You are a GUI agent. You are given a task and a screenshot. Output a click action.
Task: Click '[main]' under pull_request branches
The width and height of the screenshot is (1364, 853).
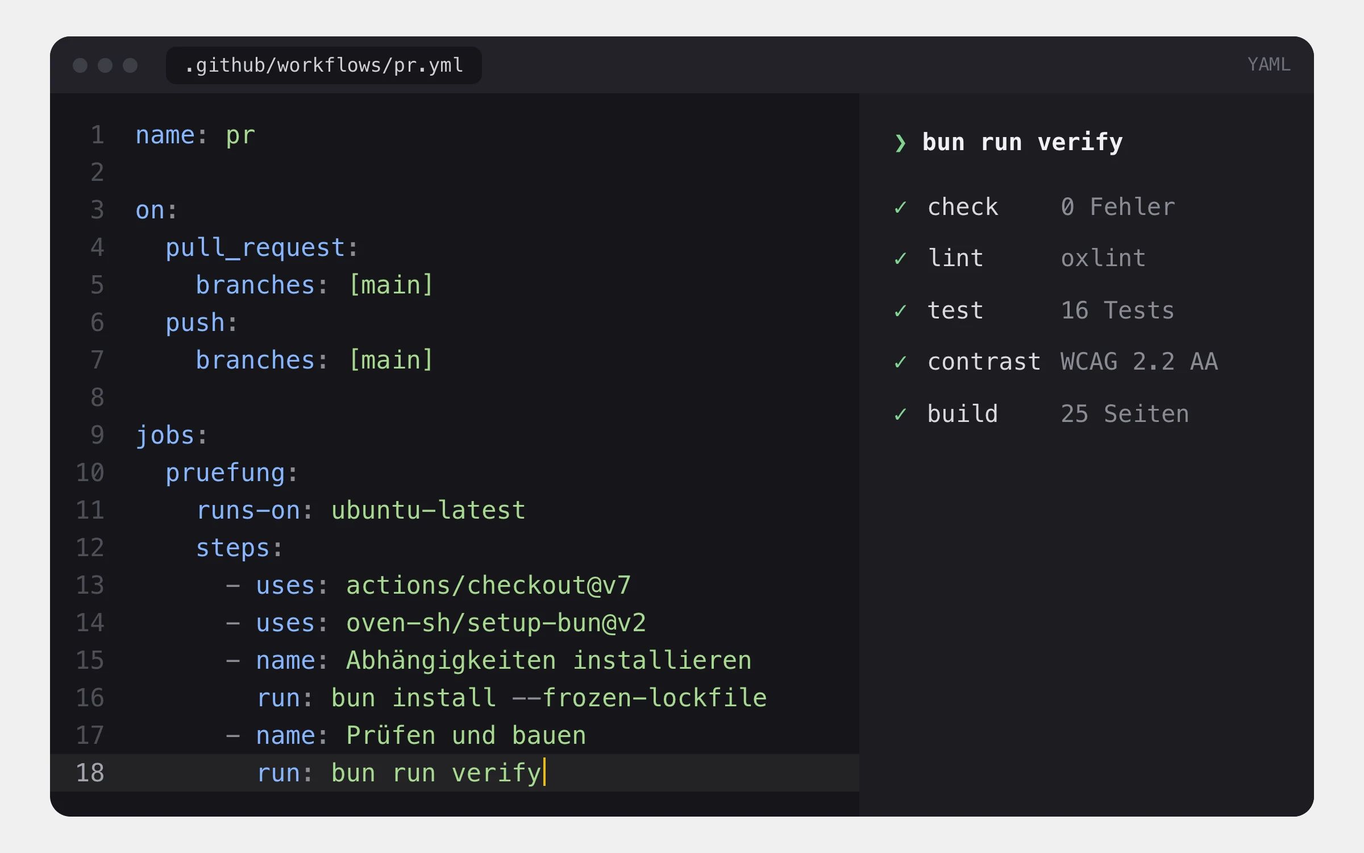point(391,285)
